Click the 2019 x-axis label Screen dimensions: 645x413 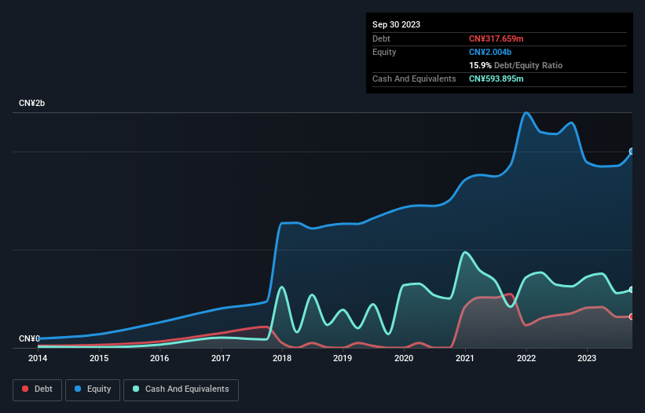tap(343, 358)
